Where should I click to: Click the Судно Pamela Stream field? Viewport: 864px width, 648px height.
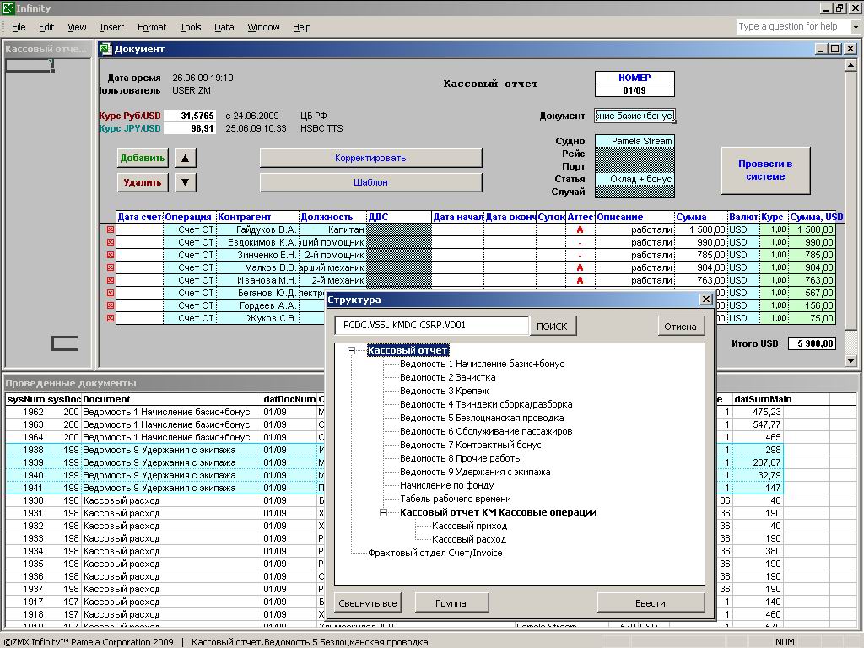pyautogui.click(x=634, y=141)
